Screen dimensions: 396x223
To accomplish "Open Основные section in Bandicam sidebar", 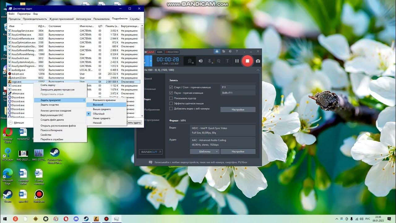I will [150, 89].
